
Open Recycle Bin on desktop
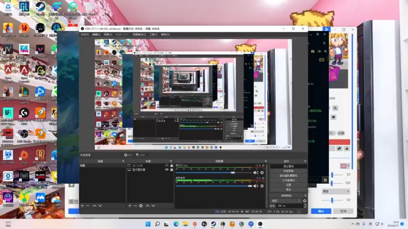8,8
